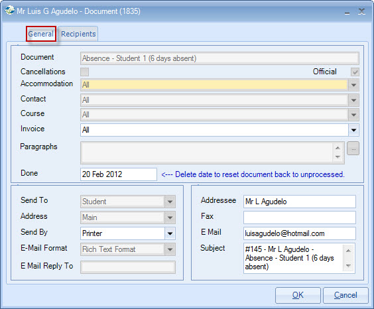Viewport: 374px width, 309px height.
Task: Click the Cancel button
Action: click(x=345, y=295)
